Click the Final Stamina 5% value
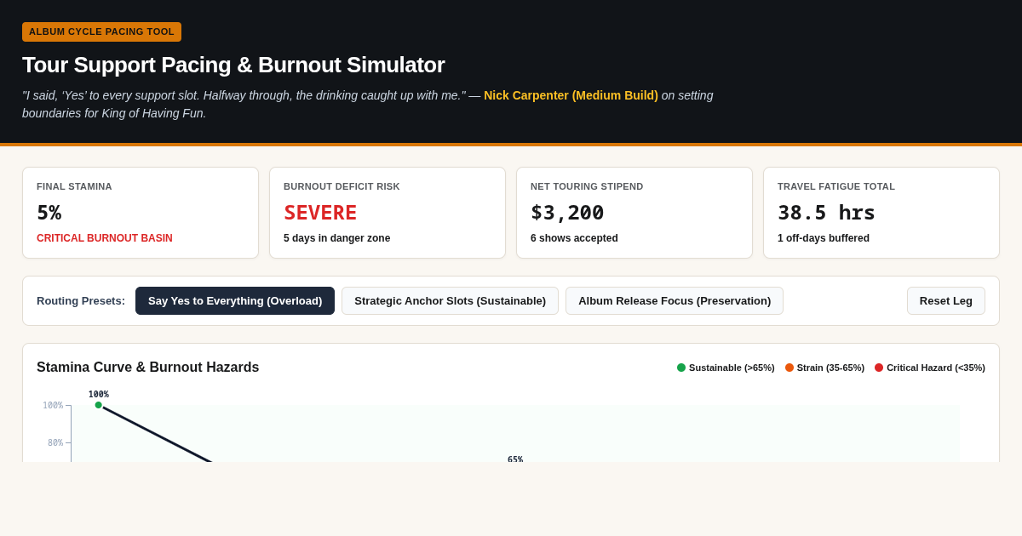 49,213
